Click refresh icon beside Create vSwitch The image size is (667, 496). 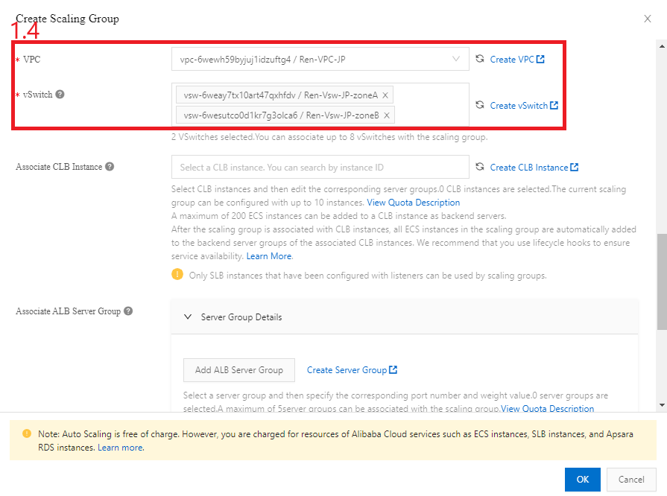tap(480, 105)
